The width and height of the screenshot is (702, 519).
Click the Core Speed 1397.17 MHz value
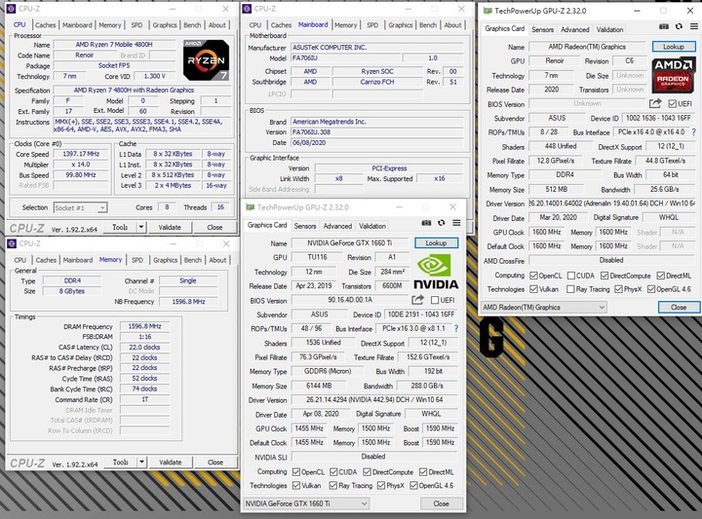tap(81, 154)
